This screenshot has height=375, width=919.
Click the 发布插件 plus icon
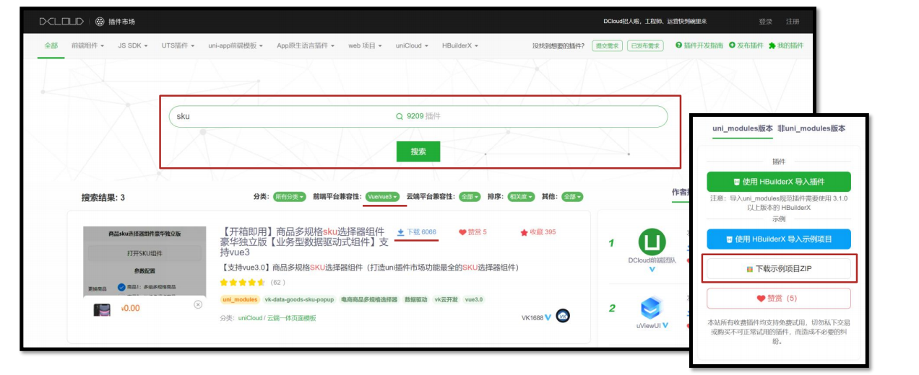coord(732,45)
